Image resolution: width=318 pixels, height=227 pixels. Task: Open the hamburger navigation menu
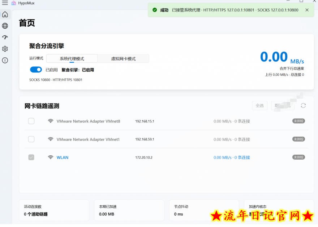coord(5,3)
